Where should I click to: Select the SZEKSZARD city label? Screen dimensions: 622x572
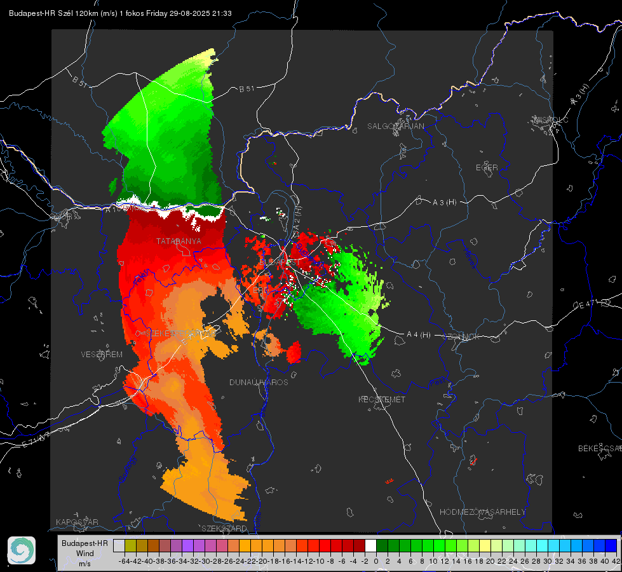coord(224,528)
